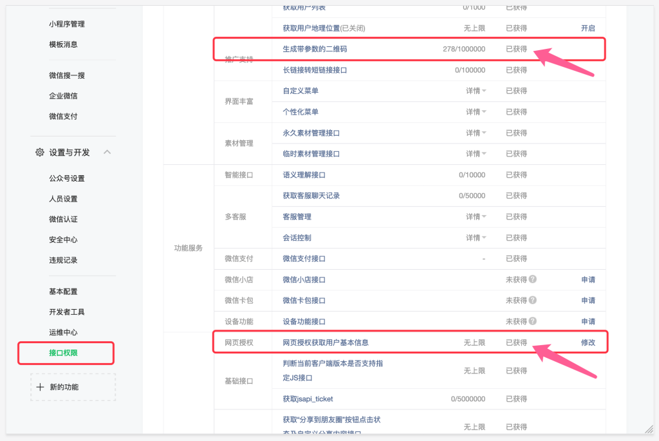Open 获取jsapi_ticket link
Screen dimensions: 659x441
tap(308, 399)
